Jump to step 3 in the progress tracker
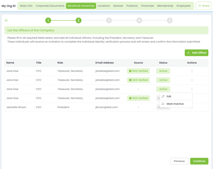Viewport: 213px width, 169px height. point(109,21)
